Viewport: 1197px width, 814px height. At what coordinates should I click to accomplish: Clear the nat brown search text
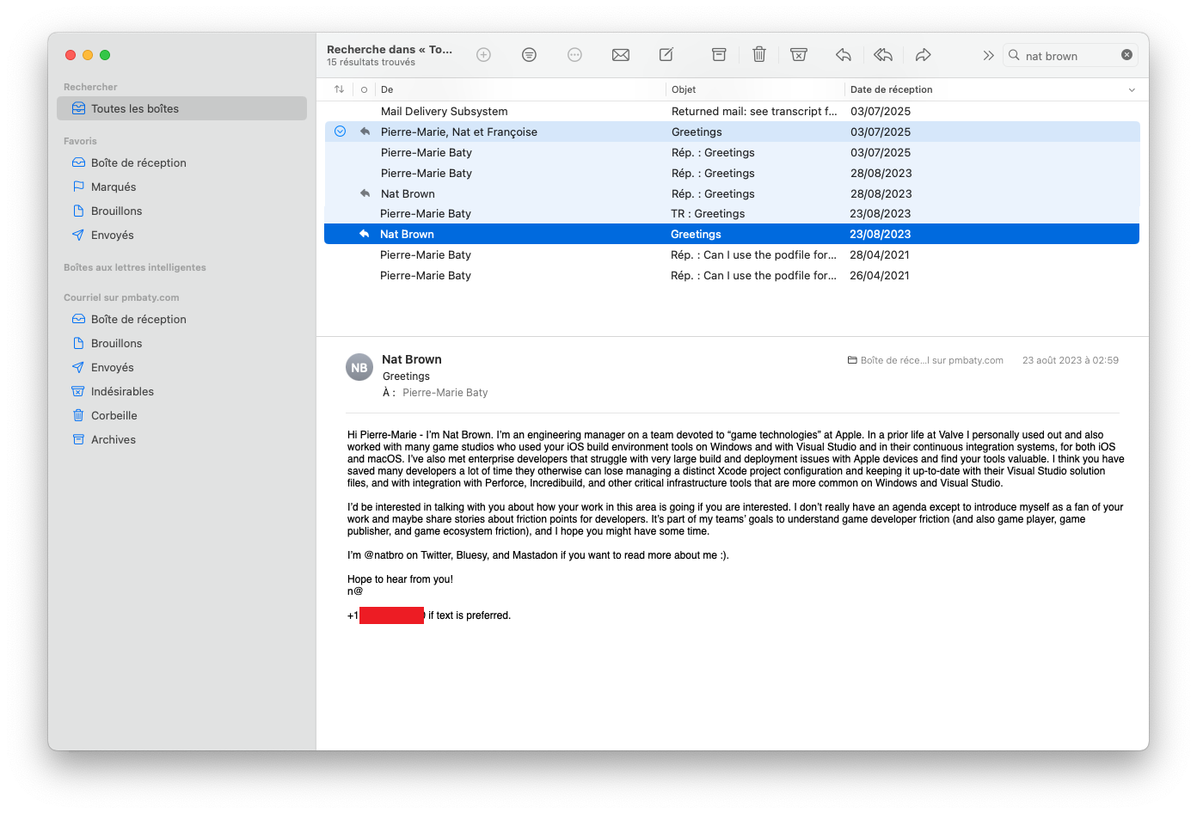pyautogui.click(x=1126, y=55)
